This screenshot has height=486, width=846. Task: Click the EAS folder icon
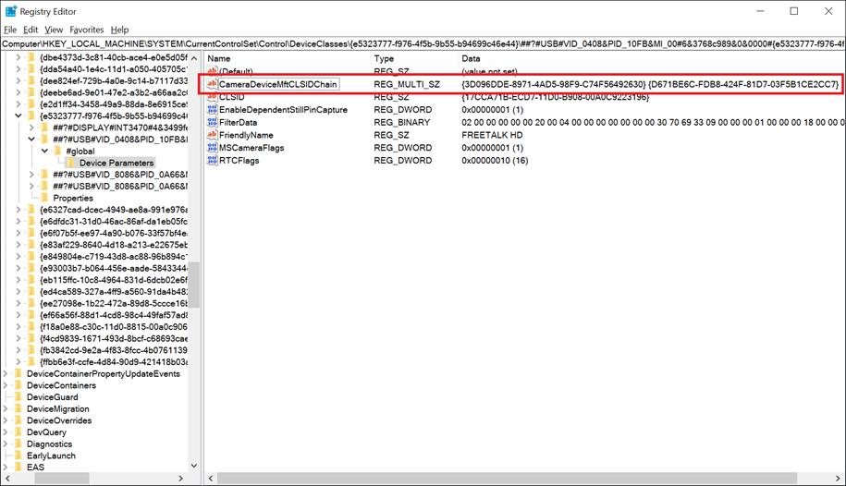[18, 468]
